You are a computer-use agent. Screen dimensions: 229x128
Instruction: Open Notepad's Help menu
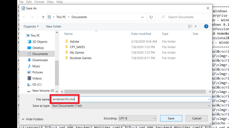[60, 2]
